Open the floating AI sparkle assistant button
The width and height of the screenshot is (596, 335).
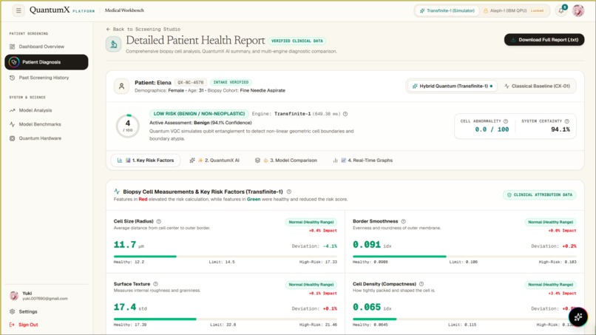click(578, 317)
